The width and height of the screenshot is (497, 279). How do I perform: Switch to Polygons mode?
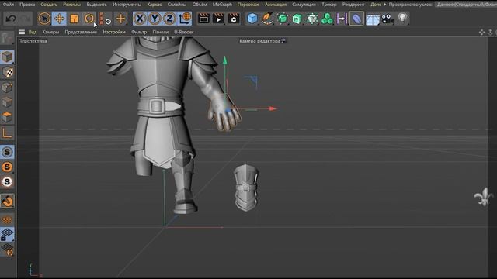click(x=7, y=117)
